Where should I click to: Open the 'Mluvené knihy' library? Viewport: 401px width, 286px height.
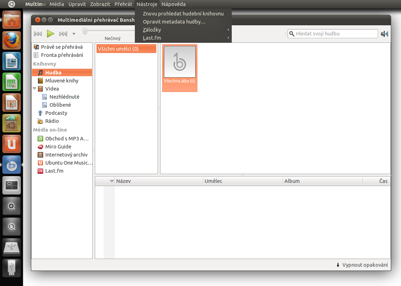point(62,80)
